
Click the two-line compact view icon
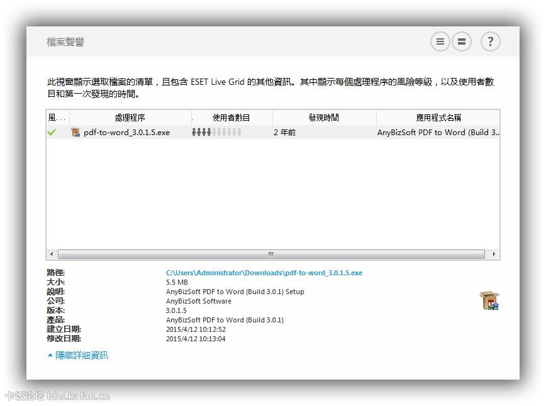coord(462,42)
